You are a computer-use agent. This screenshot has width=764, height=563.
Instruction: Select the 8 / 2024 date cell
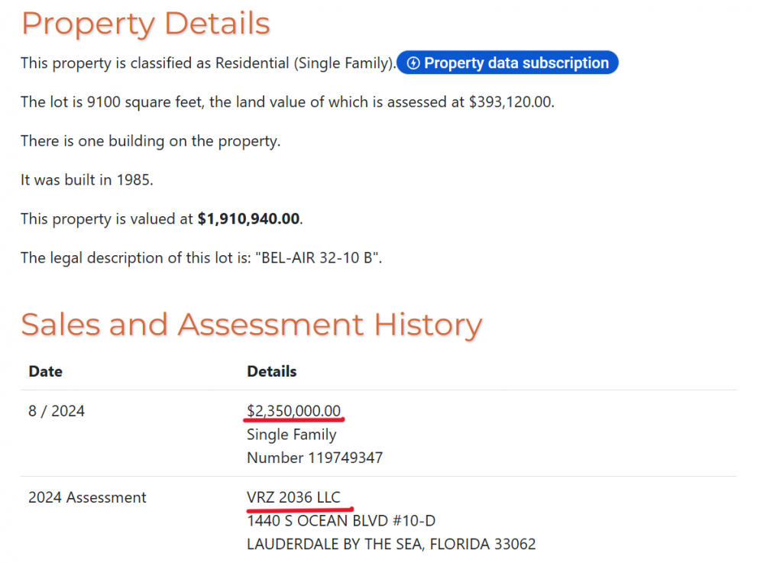[x=57, y=412]
